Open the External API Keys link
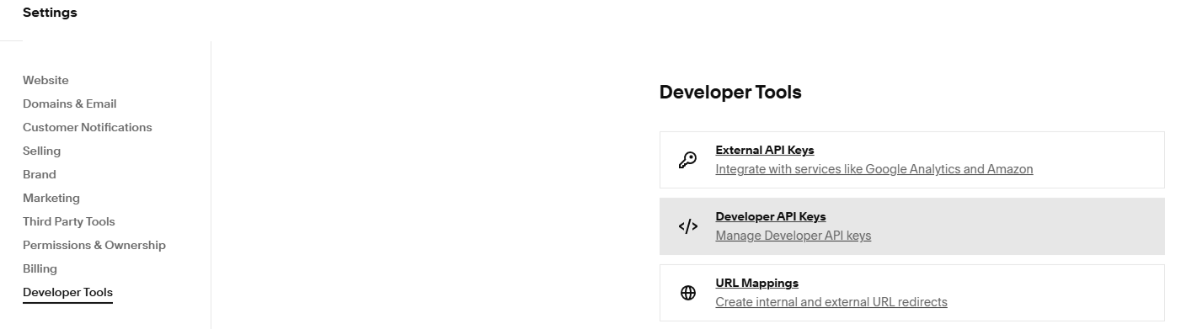 click(765, 150)
